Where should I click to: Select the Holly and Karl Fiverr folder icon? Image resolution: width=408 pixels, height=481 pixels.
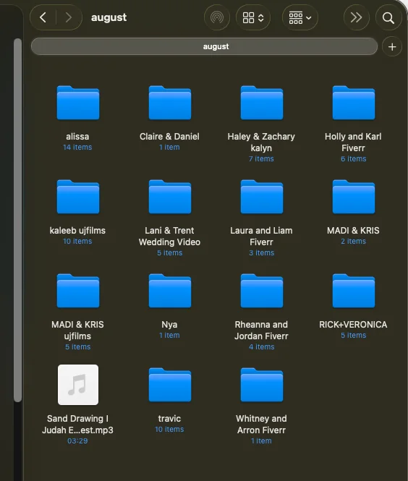354,103
